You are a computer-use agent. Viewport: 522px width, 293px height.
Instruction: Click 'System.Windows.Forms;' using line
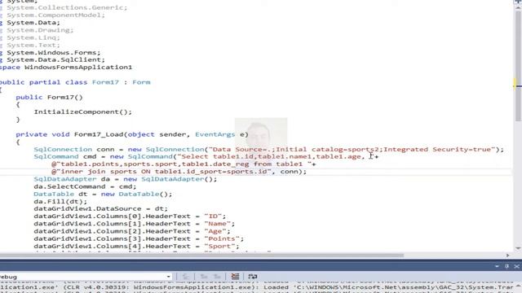[53, 52]
